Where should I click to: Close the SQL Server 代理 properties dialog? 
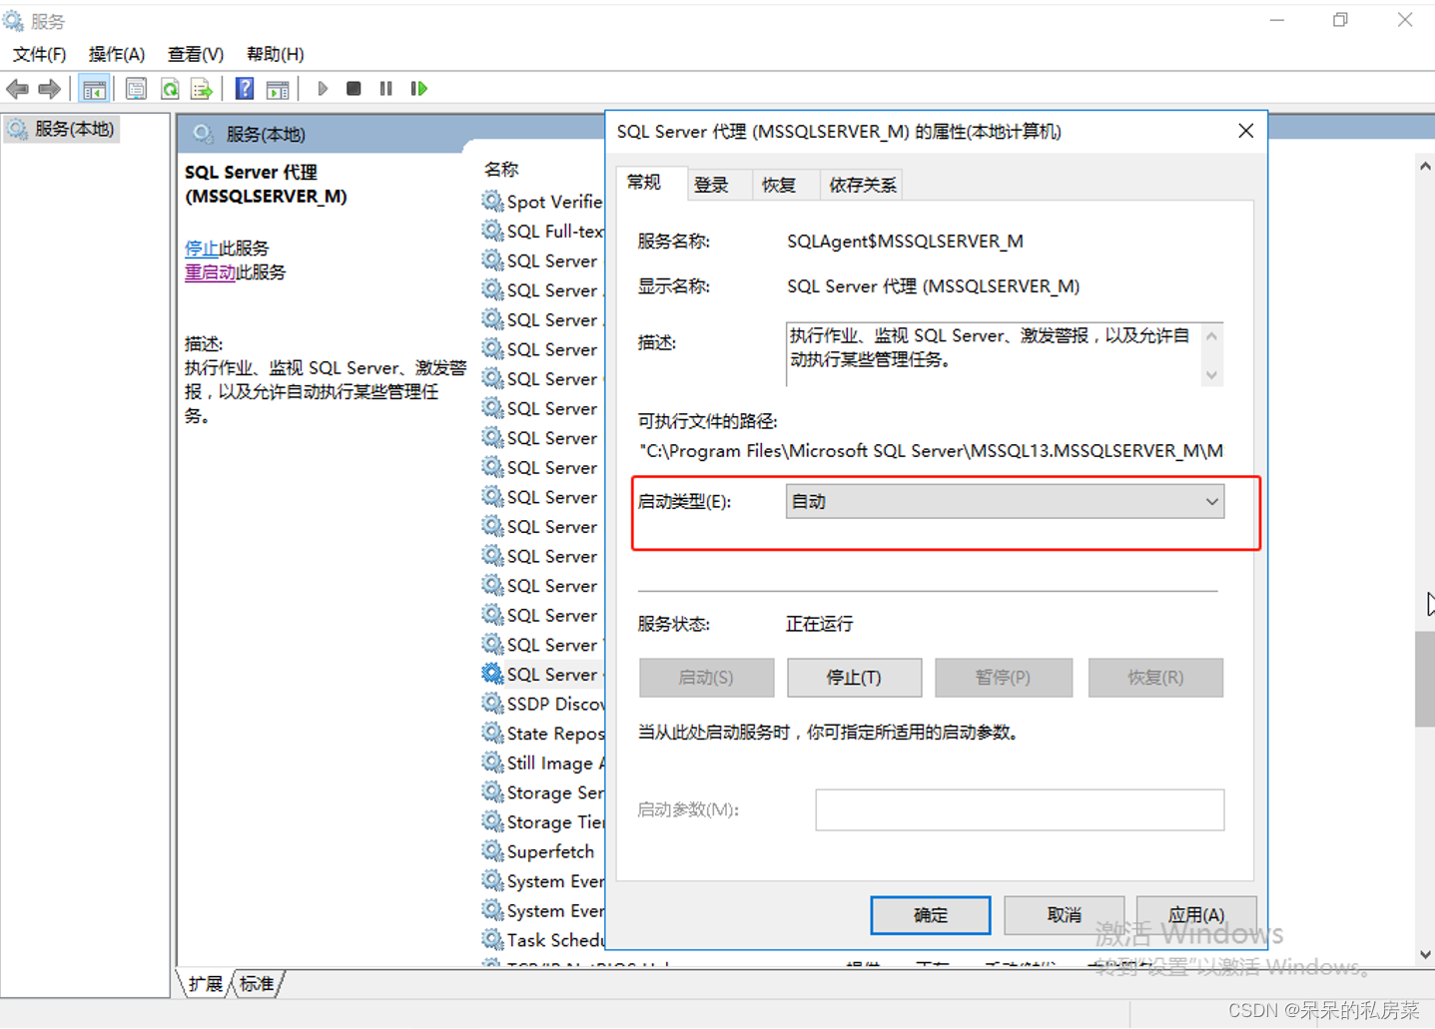(1245, 131)
